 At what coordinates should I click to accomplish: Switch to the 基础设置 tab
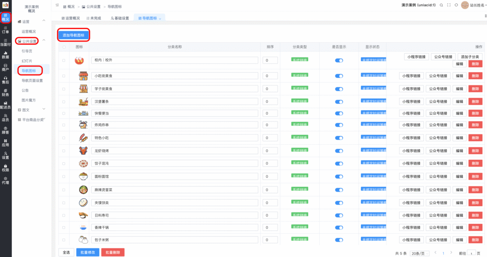click(120, 18)
